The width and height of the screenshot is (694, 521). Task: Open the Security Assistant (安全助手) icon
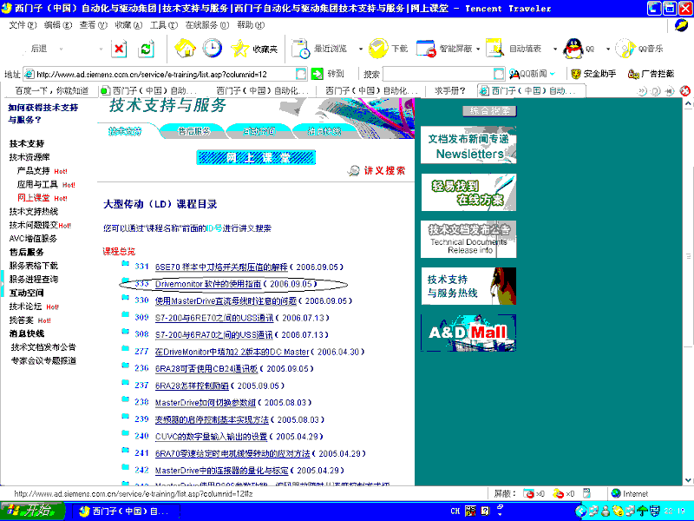576,74
